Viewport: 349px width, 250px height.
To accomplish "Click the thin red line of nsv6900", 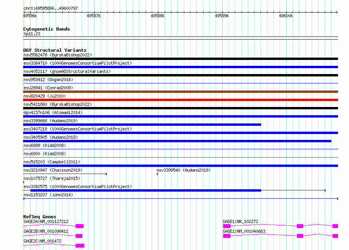I will (180, 158).
